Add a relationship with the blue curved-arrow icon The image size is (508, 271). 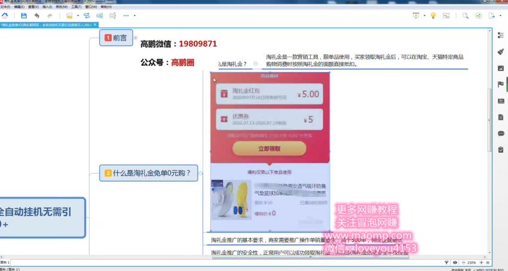coord(87,16)
